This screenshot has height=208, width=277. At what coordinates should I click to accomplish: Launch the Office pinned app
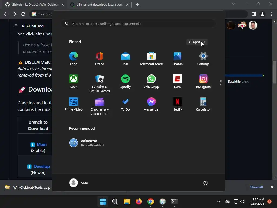(x=100, y=59)
